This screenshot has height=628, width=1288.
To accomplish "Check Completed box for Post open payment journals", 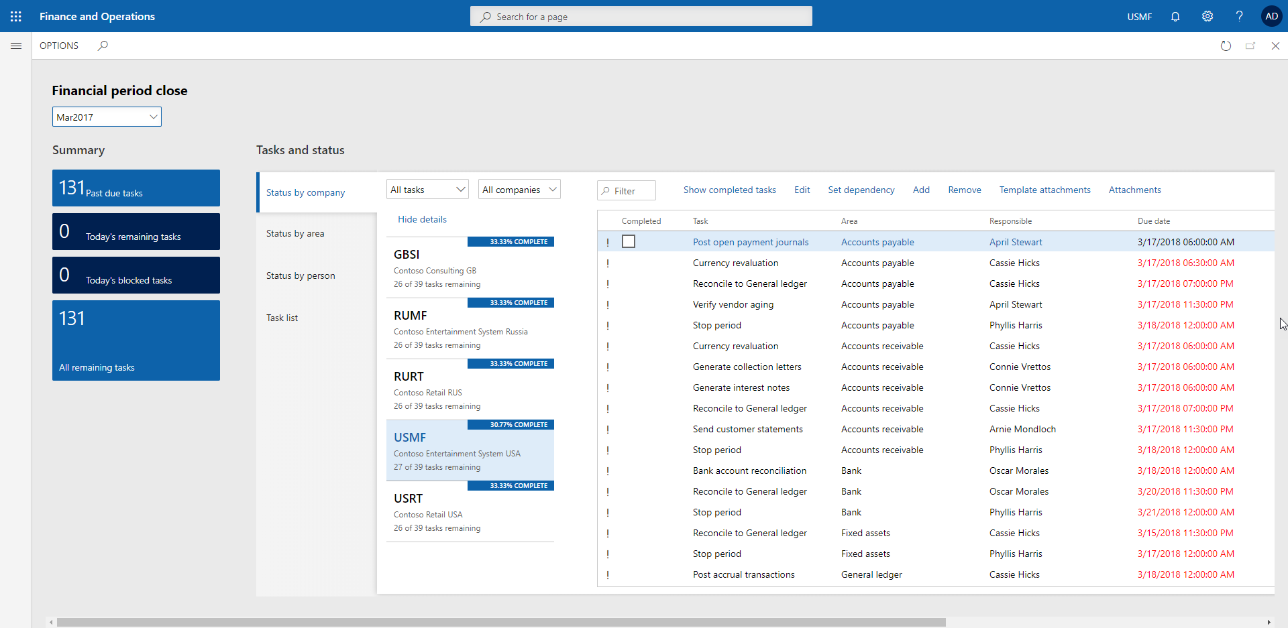I will pyautogui.click(x=629, y=241).
